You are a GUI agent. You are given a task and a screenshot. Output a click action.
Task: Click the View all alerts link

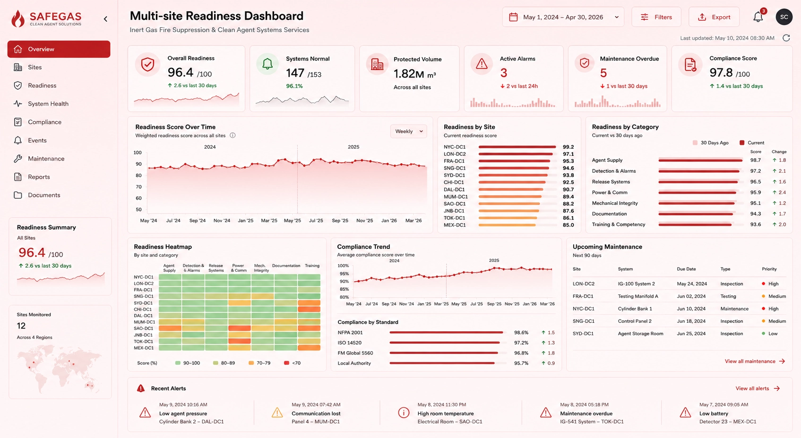coord(758,388)
